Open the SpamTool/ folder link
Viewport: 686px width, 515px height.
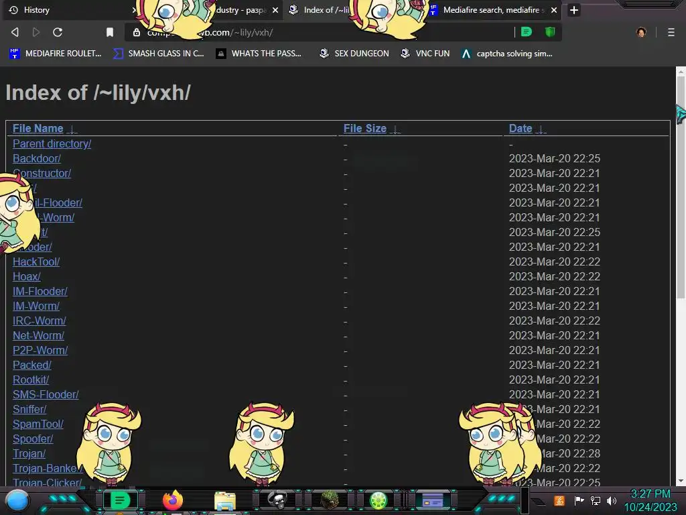pyautogui.click(x=38, y=424)
